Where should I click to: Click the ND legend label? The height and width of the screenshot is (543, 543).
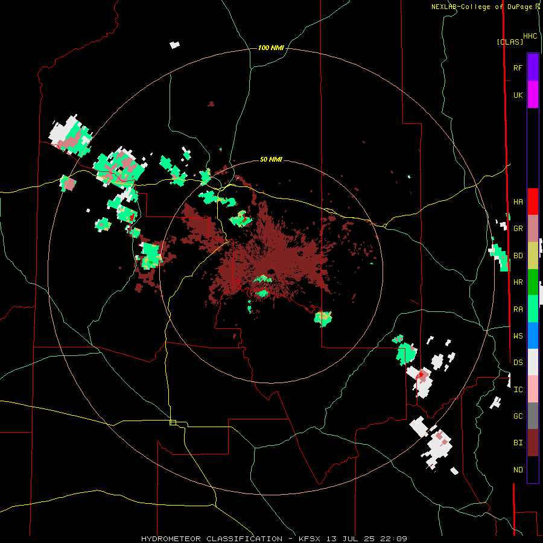518,470
